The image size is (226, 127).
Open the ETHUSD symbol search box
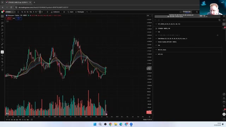coord(10,12)
